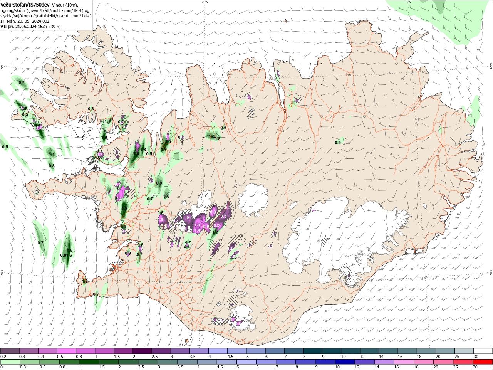The height and width of the screenshot is (370, 493).
Task: Choose the 2 swatch in the lower rain scale
Action: point(128,362)
